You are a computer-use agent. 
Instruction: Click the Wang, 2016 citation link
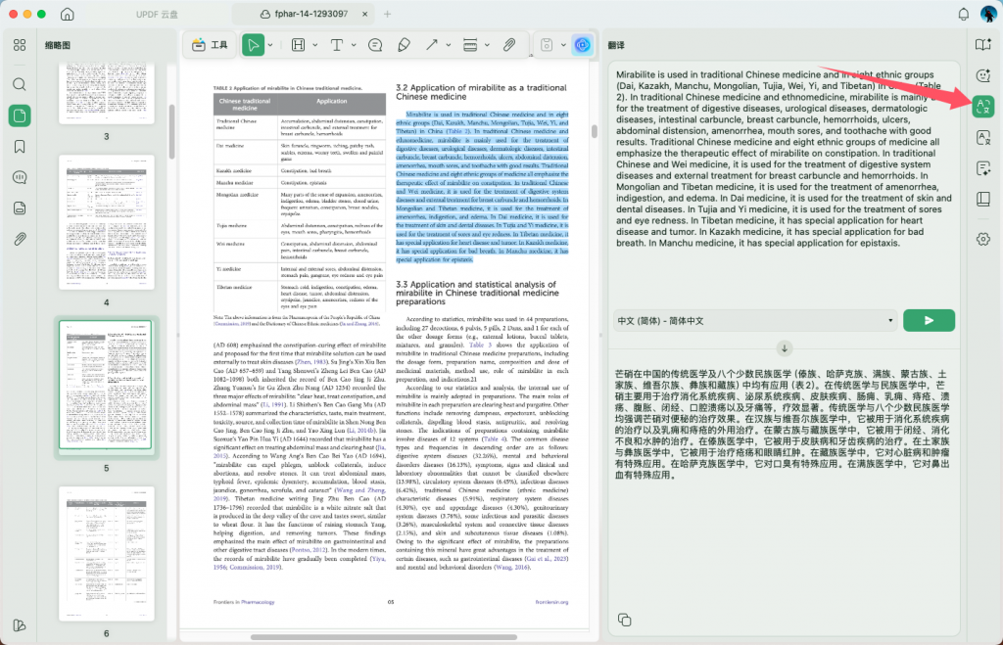(512, 567)
